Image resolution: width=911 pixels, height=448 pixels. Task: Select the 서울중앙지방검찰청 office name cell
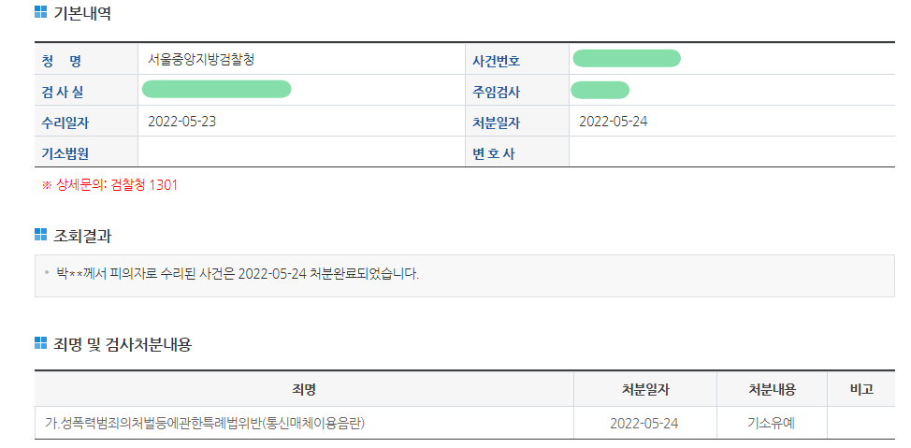pos(201,59)
